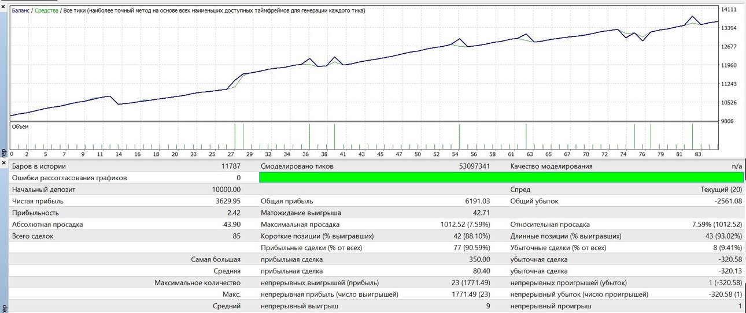Select the 'Абсолютная просадка' label
Screen dimensions: 746x313
[47, 224]
